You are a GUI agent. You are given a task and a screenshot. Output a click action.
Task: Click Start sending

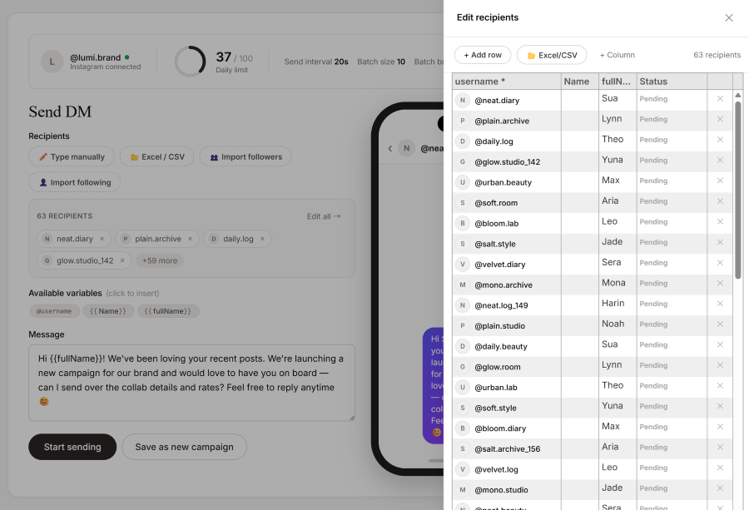72,447
